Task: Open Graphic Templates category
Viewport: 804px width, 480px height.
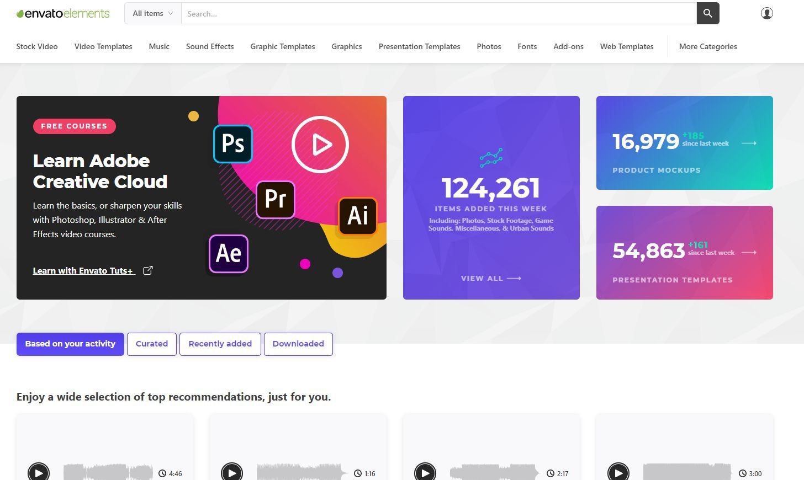Action: (283, 46)
